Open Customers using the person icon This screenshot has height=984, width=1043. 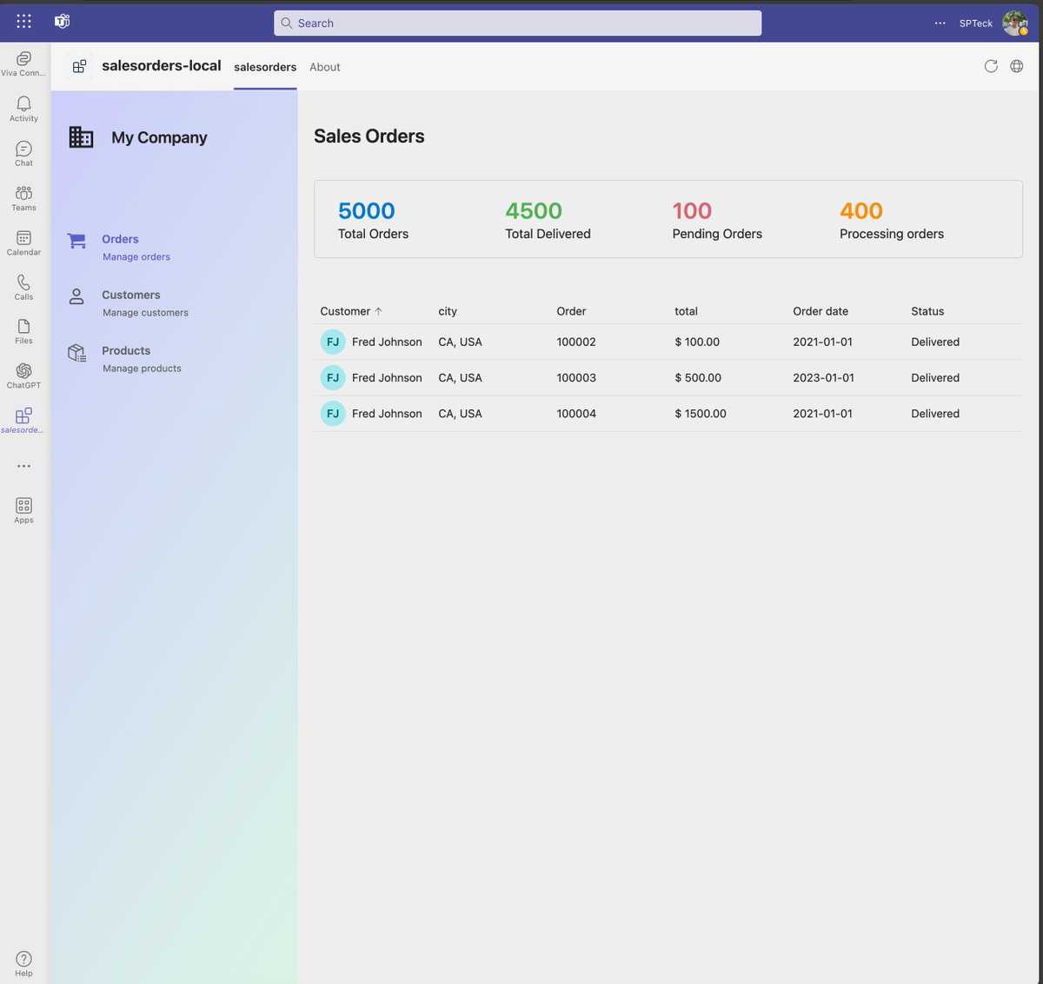(76, 295)
